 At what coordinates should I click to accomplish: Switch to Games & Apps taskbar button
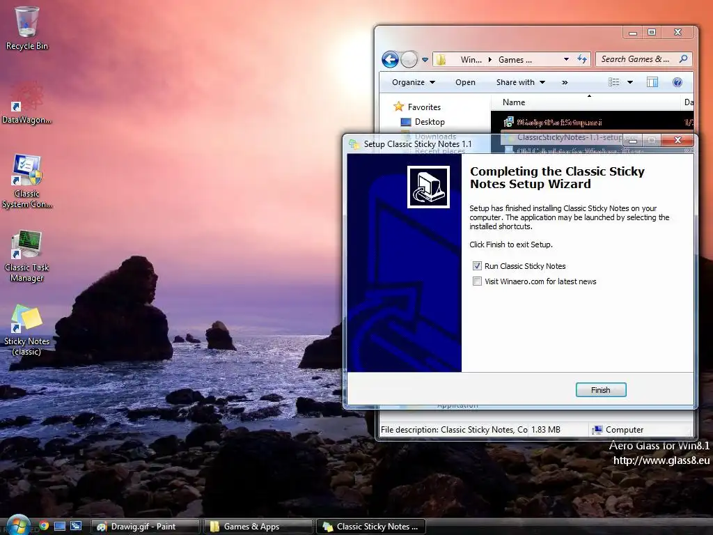coord(258,527)
